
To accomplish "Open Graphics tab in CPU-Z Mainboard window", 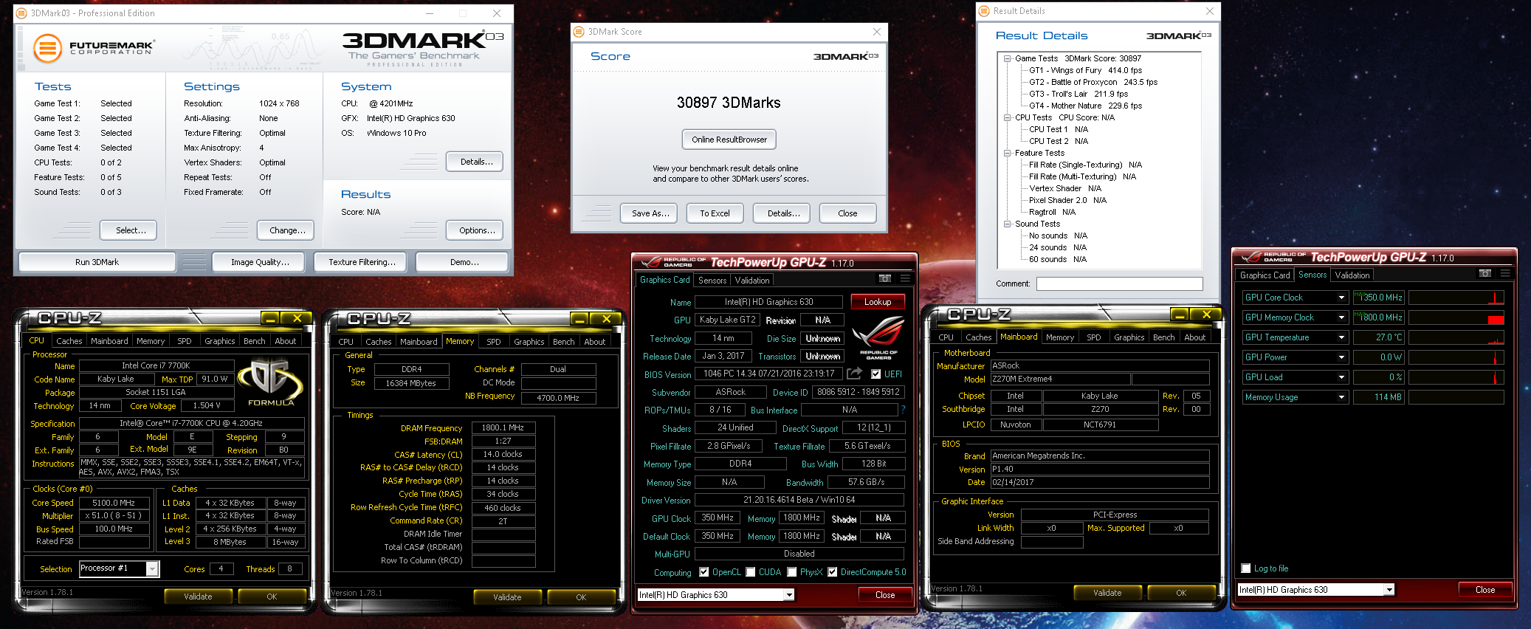I will click(x=1129, y=337).
